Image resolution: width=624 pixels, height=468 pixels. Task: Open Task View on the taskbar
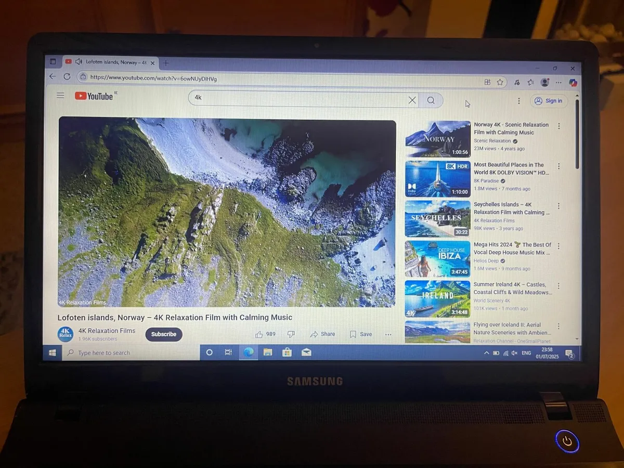point(228,353)
